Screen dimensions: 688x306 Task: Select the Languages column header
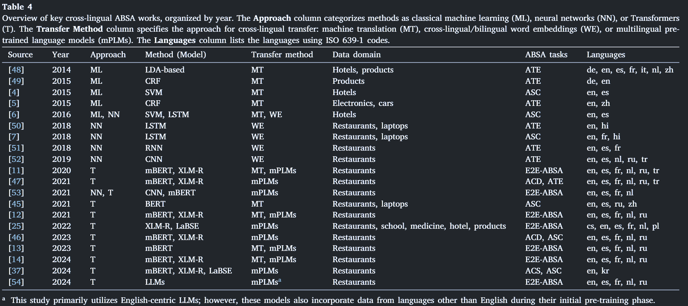point(606,55)
